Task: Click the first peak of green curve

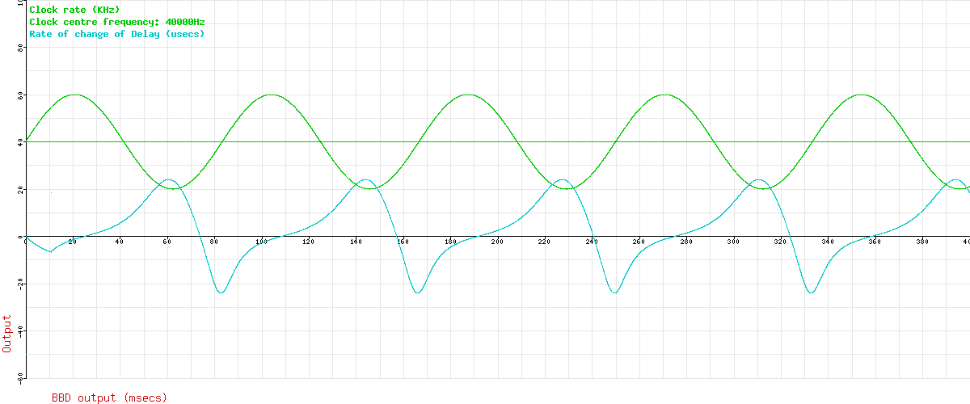Action: click(x=74, y=95)
